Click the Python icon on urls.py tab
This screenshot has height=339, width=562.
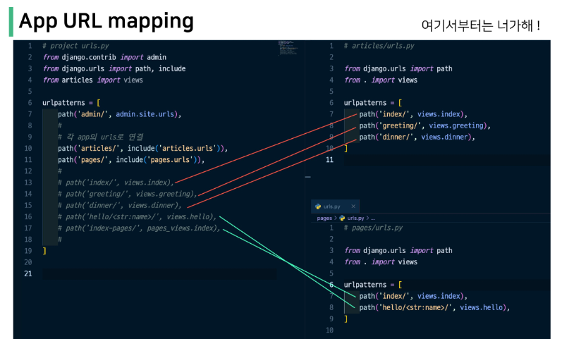[x=318, y=207]
